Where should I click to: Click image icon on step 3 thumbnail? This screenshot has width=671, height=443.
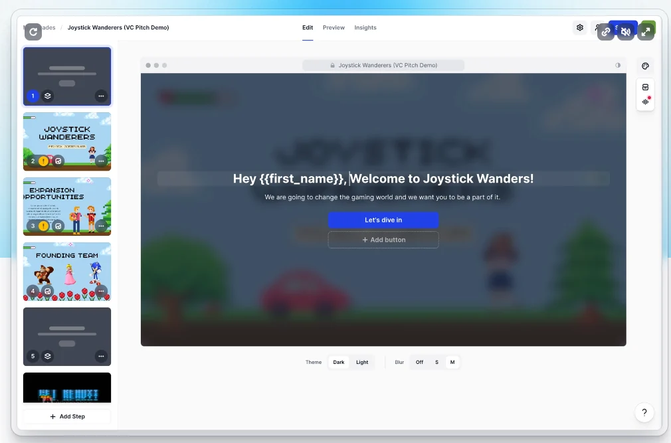click(x=58, y=226)
